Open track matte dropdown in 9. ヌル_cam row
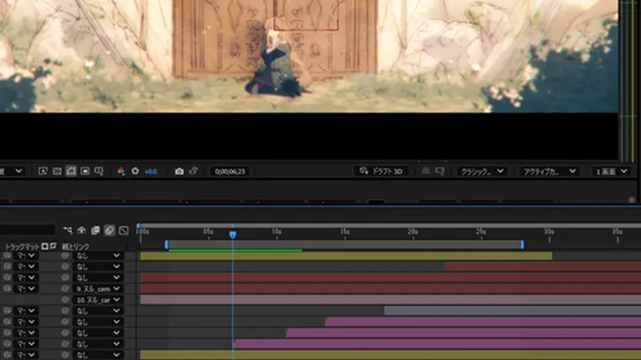 pyautogui.click(x=26, y=289)
